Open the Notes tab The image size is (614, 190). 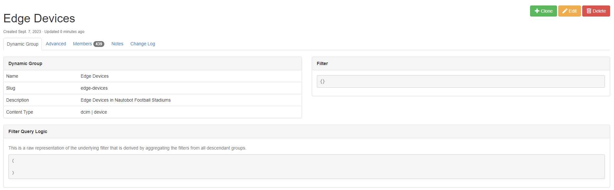coord(117,44)
